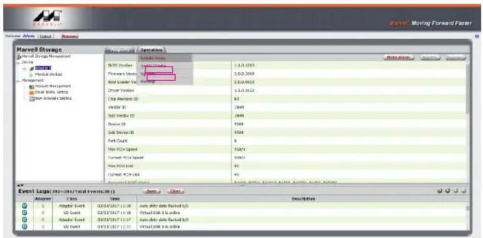Go to first page of Event Logs
The image size is (483, 238).
coord(441,191)
